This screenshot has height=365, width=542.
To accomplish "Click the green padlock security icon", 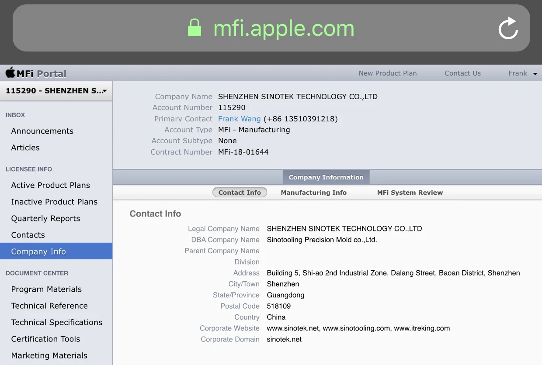I will pos(195,28).
